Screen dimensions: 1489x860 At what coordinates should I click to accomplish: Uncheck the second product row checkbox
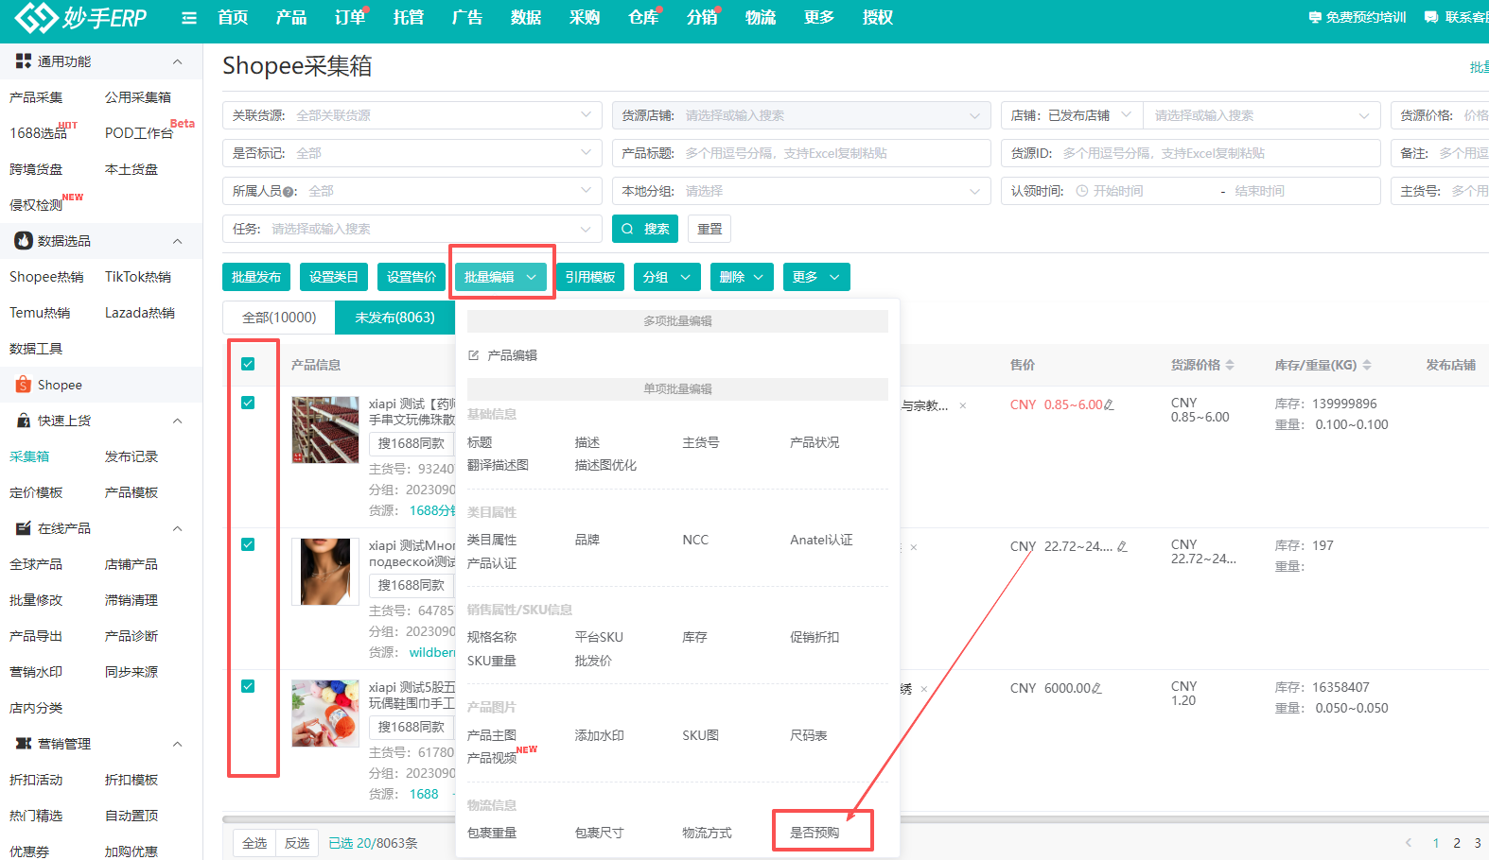coord(248,544)
